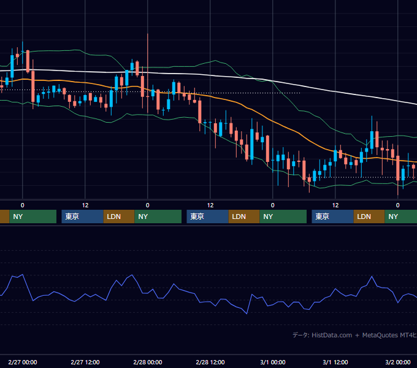Select the 東京 session block at 2/28 12:00
The width and height of the screenshot is (417, 368).
208,217
